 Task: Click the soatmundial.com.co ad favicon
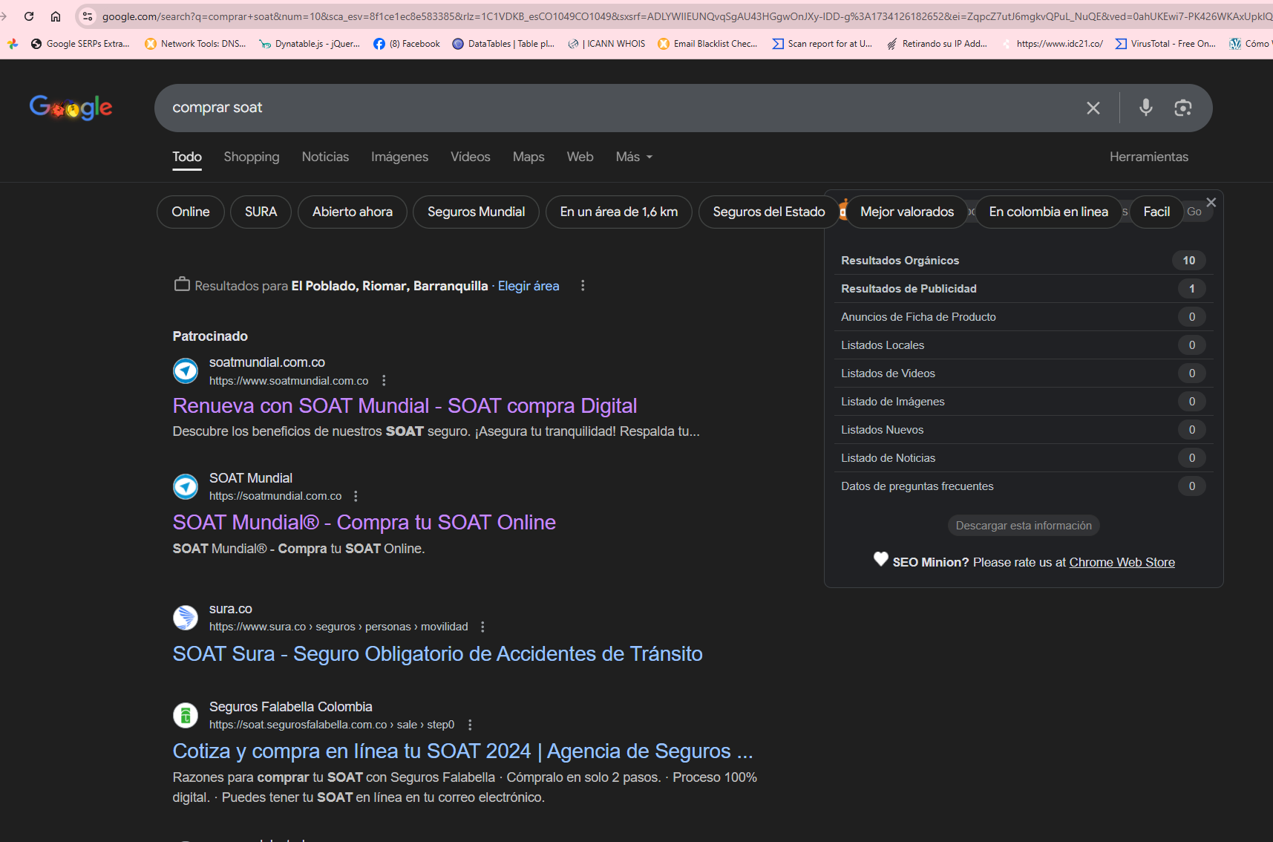186,371
